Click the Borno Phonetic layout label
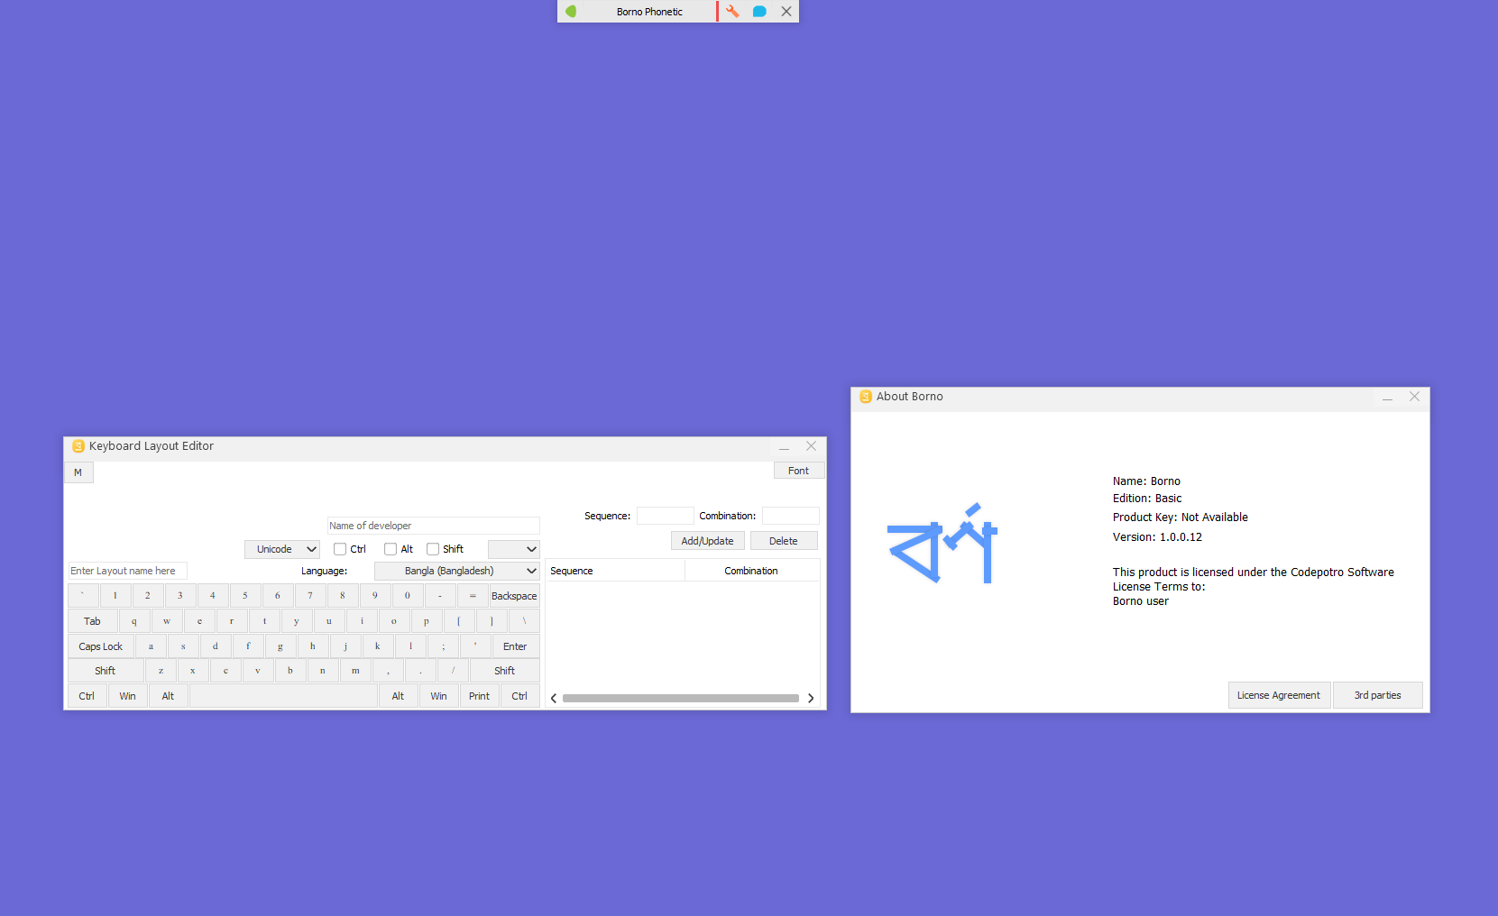 [649, 12]
